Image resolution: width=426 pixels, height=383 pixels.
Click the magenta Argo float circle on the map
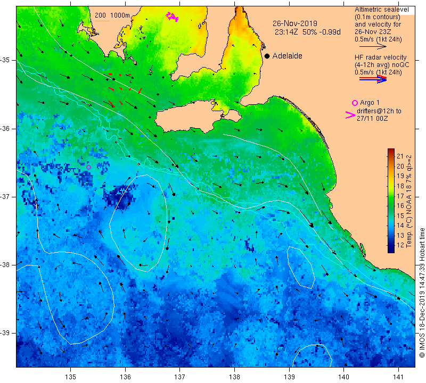pyautogui.click(x=88, y=167)
